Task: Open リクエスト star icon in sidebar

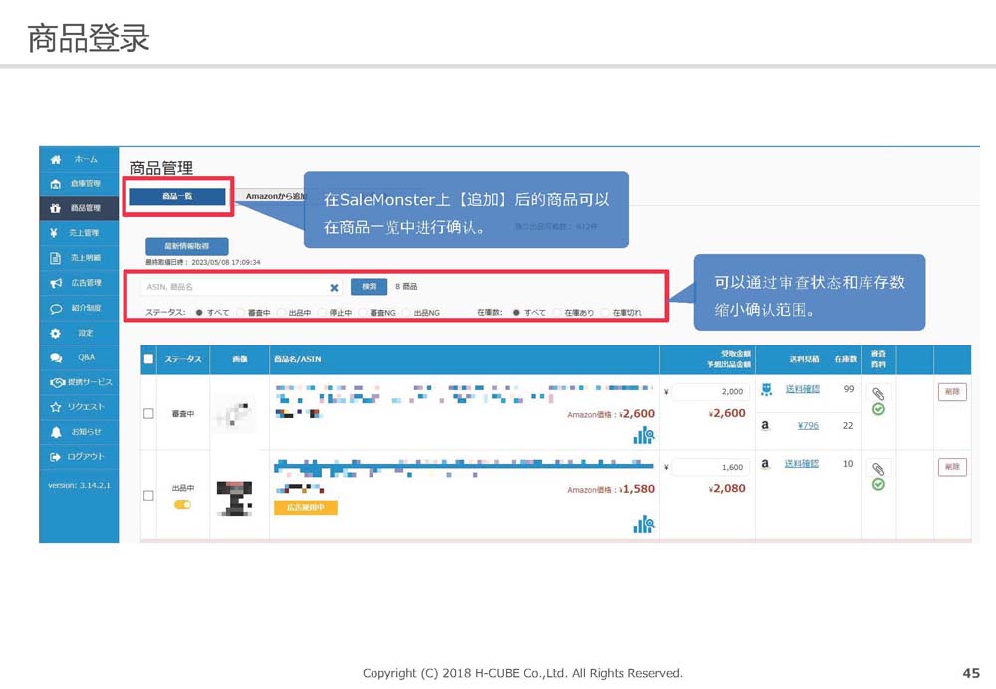Action: click(x=55, y=407)
